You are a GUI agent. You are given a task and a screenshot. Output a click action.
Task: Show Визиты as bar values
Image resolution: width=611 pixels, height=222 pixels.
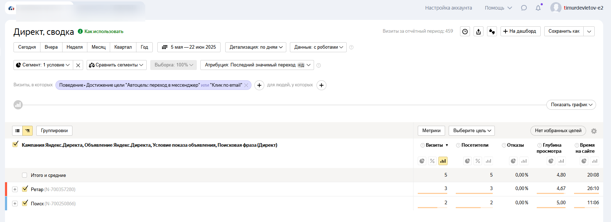coord(443,161)
